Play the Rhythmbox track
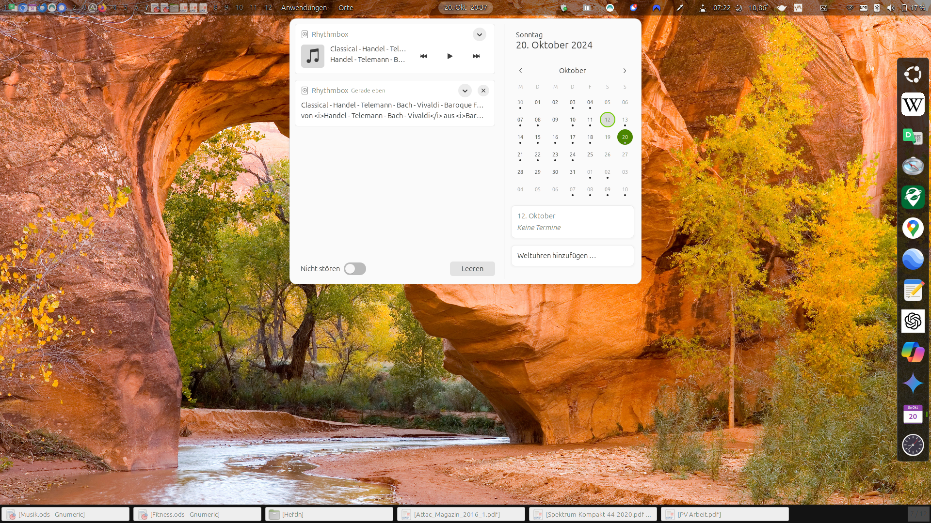Screen dimensions: 931x523 click(449, 56)
